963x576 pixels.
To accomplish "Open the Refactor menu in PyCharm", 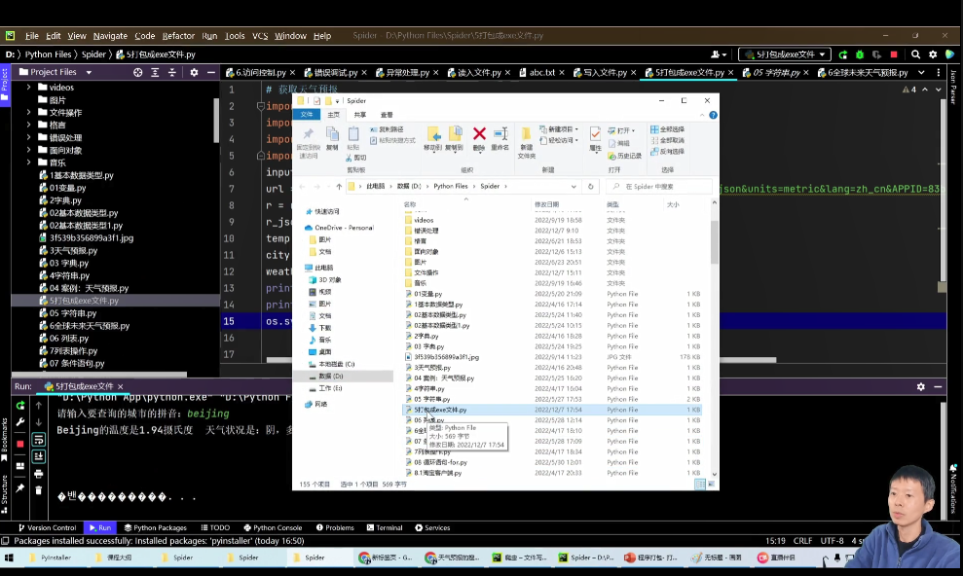I will click(x=180, y=34).
